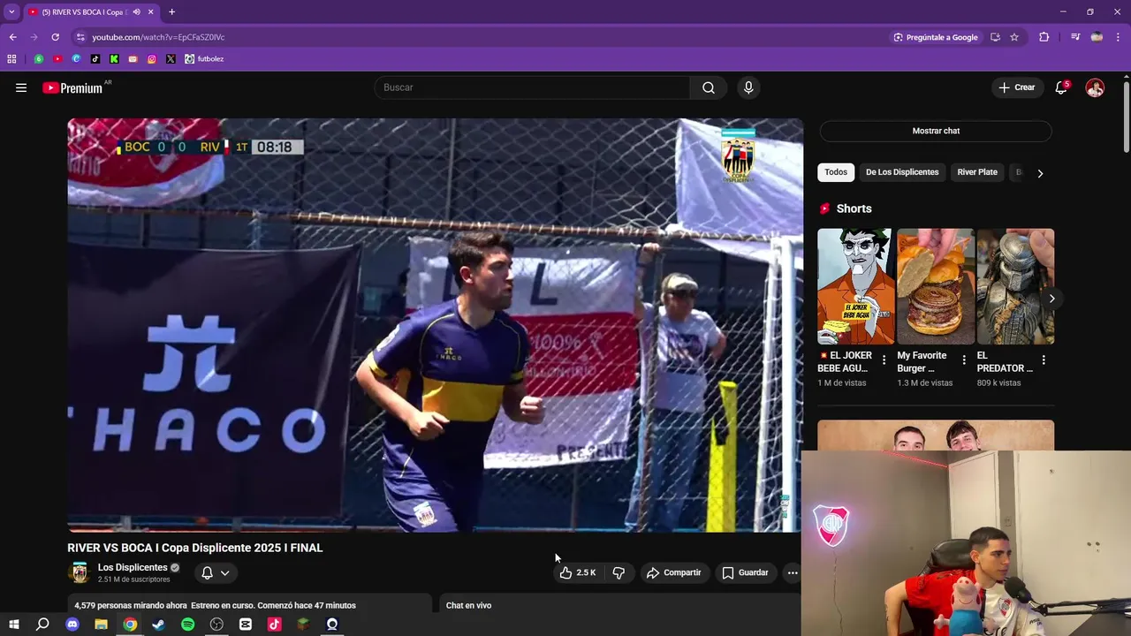This screenshot has height=636, width=1131.
Task: Show next Shorts with carousel arrow
Action: [1051, 299]
